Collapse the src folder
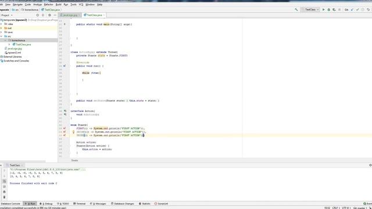This screenshot has height=209, width=372. tap(1, 36)
